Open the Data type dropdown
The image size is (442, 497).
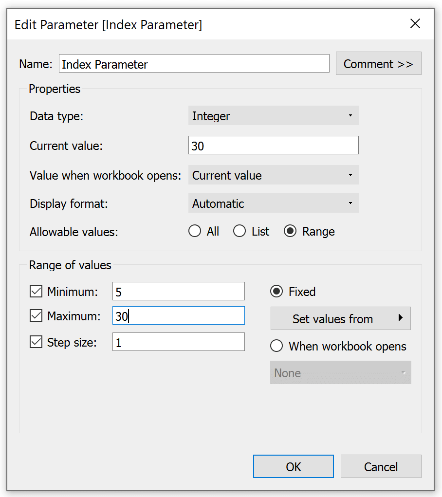pyautogui.click(x=273, y=115)
